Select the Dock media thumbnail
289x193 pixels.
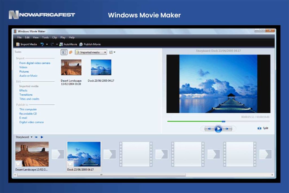101,67
